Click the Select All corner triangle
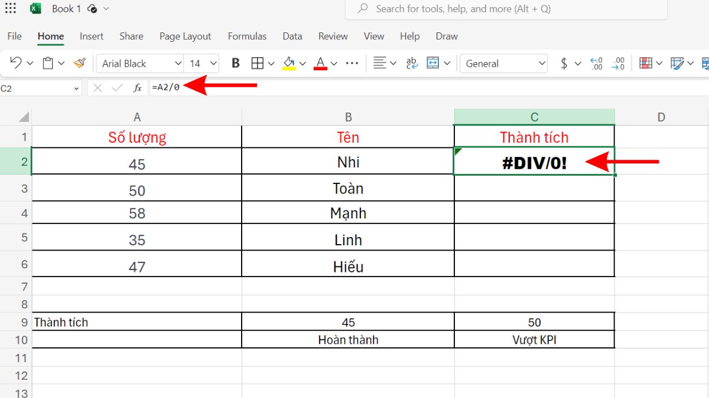Viewport: 709px width, 398px height. (24, 117)
